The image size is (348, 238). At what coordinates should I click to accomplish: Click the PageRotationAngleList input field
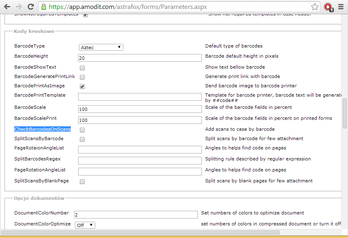tap(140, 171)
